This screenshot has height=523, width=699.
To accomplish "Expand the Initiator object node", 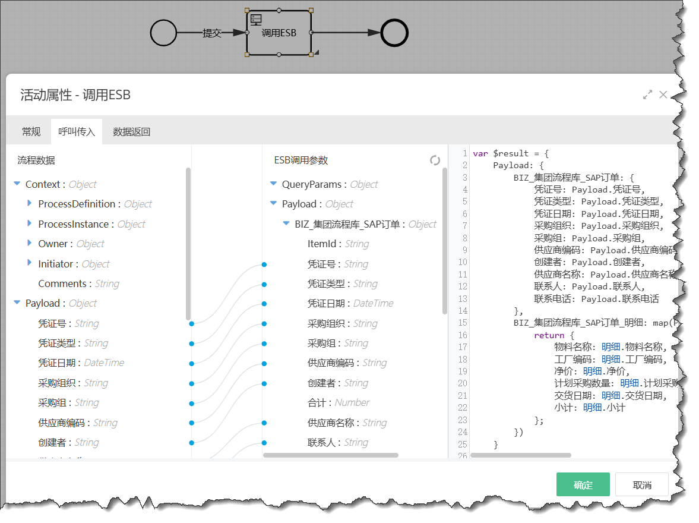I will point(30,263).
